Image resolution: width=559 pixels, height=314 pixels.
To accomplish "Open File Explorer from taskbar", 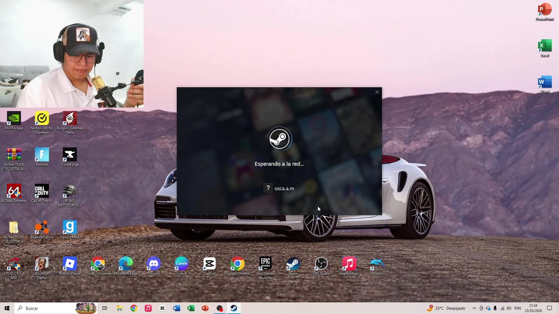I will pos(119,308).
